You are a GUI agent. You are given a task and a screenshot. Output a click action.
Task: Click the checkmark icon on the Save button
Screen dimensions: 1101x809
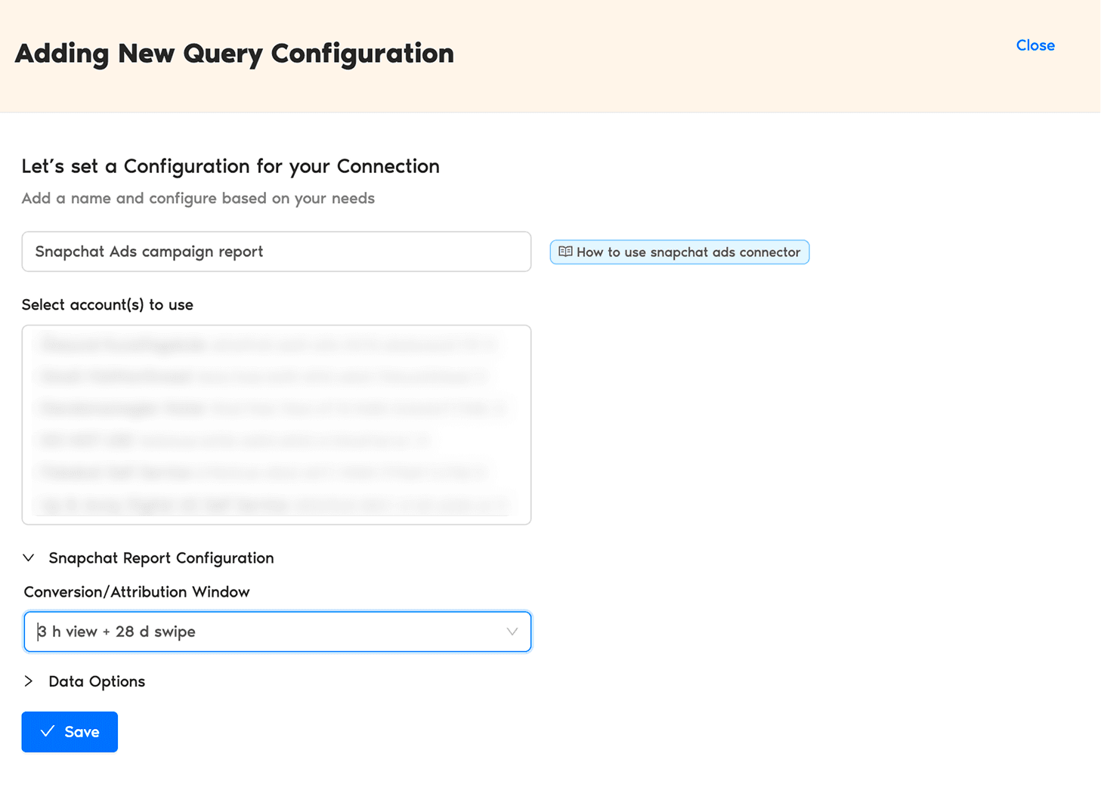pos(48,731)
